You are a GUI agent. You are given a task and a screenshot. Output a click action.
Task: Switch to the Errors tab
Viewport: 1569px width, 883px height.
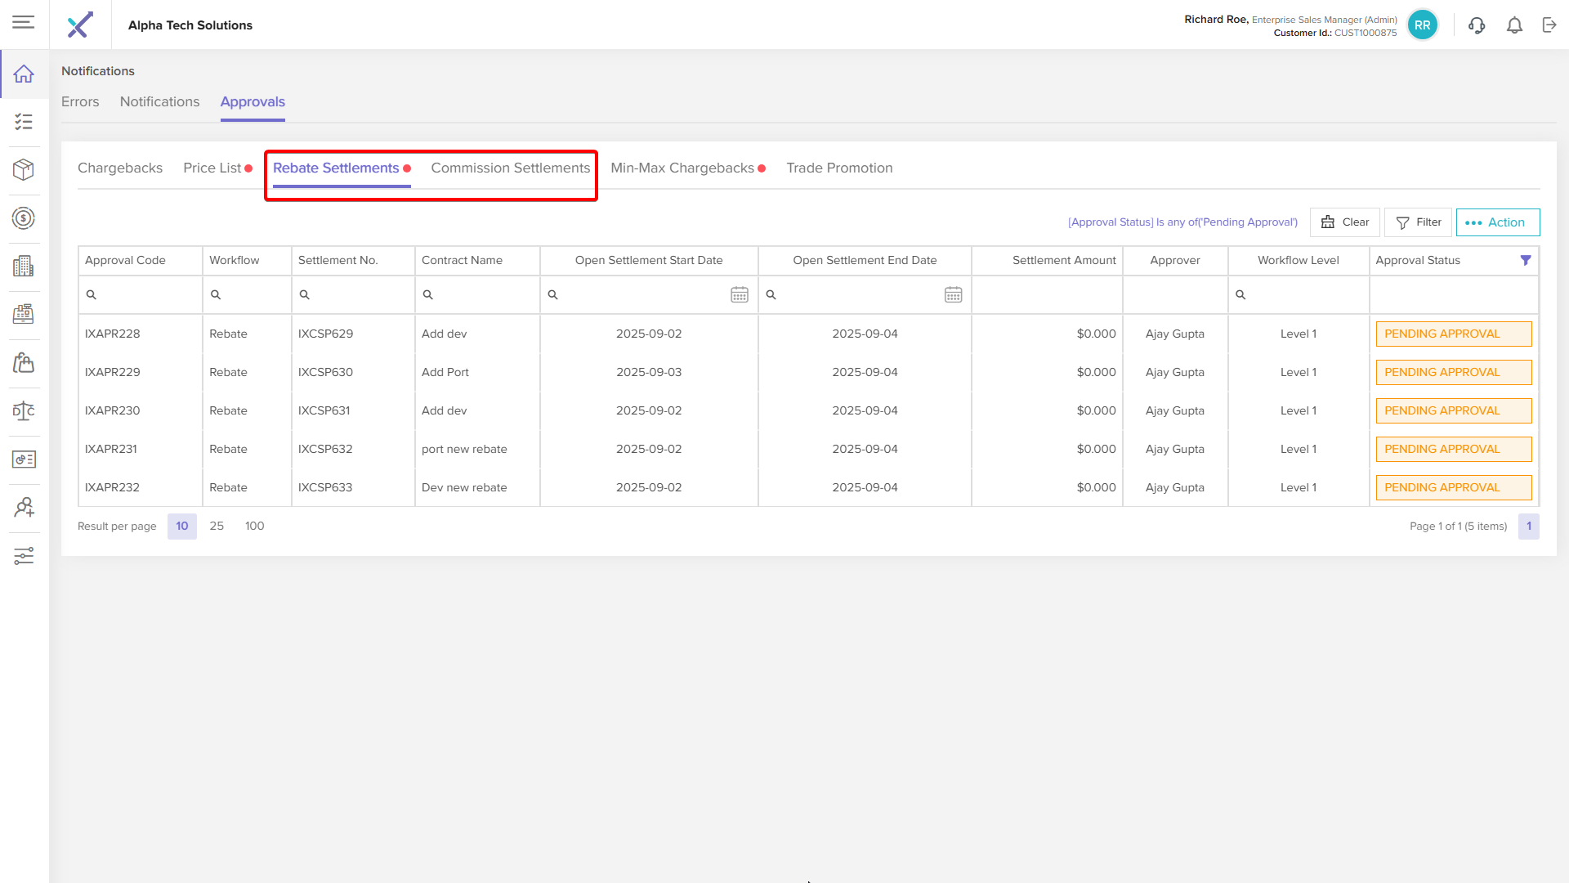(80, 101)
